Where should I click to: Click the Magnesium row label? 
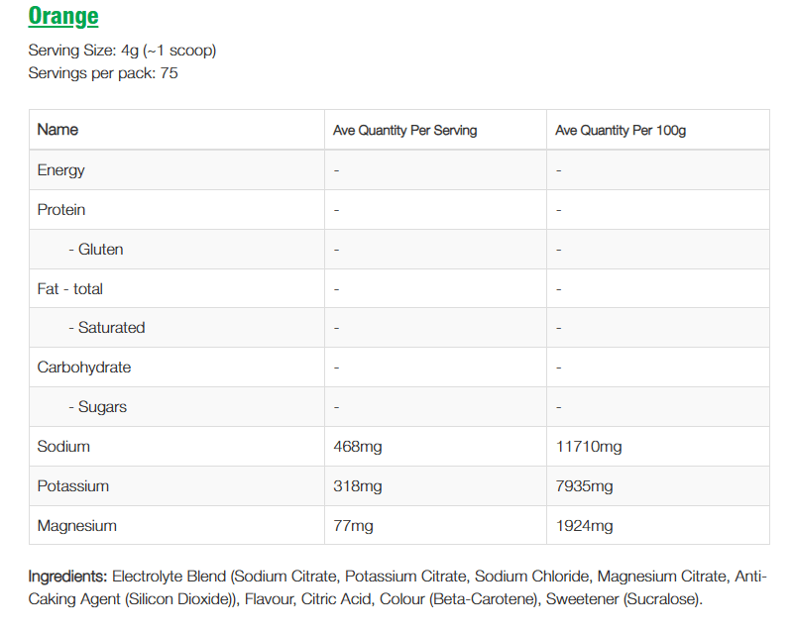pyautogui.click(x=77, y=526)
